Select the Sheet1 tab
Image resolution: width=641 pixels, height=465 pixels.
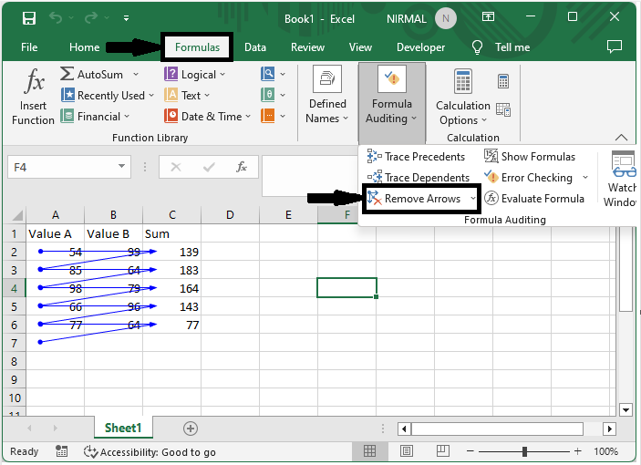coord(123,428)
